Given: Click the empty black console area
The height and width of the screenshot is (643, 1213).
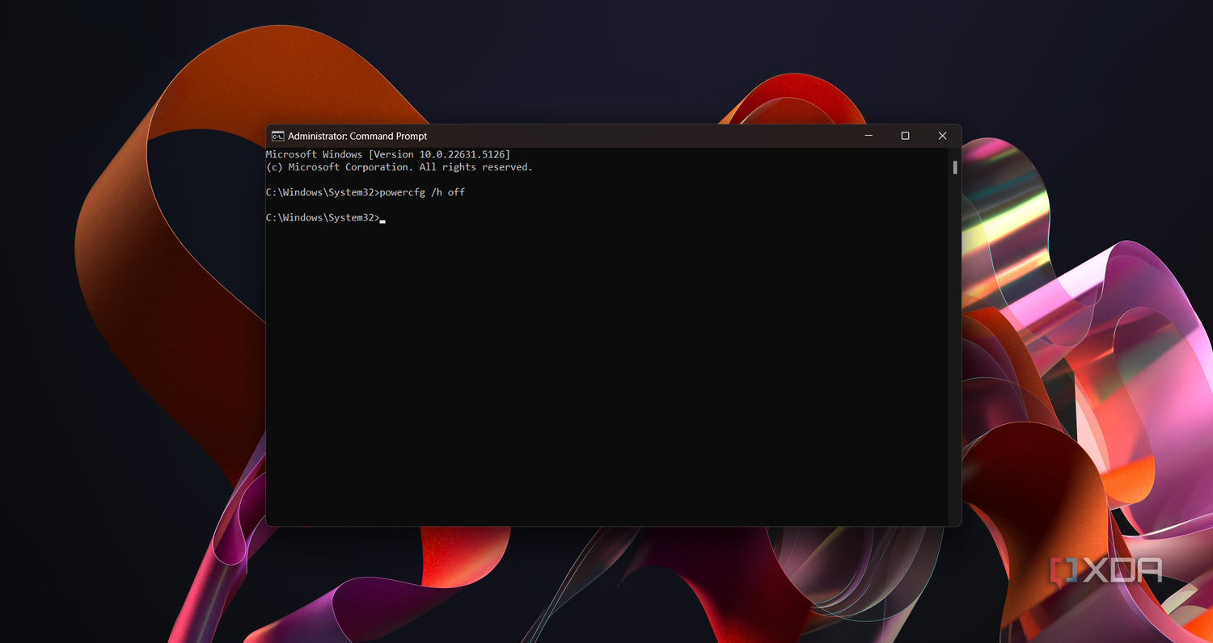Looking at the screenshot, I should point(606,372).
